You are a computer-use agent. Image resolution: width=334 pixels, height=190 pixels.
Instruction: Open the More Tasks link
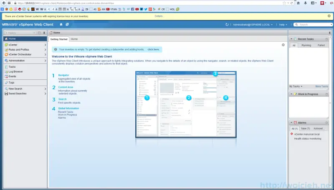pos(321,86)
